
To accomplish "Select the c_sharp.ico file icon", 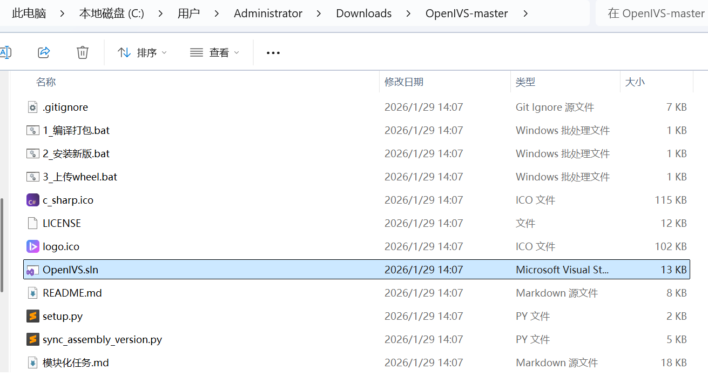I will tap(33, 200).
